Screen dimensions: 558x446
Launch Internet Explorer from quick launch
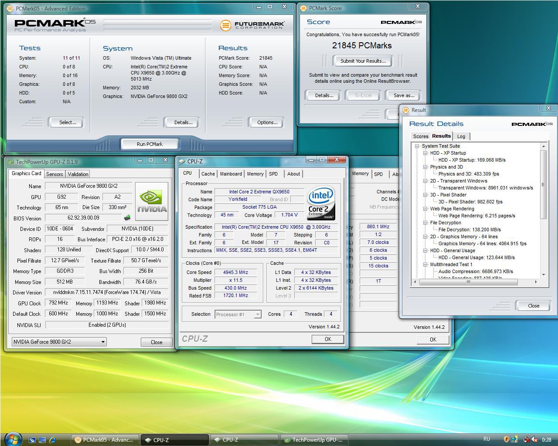(x=52, y=440)
